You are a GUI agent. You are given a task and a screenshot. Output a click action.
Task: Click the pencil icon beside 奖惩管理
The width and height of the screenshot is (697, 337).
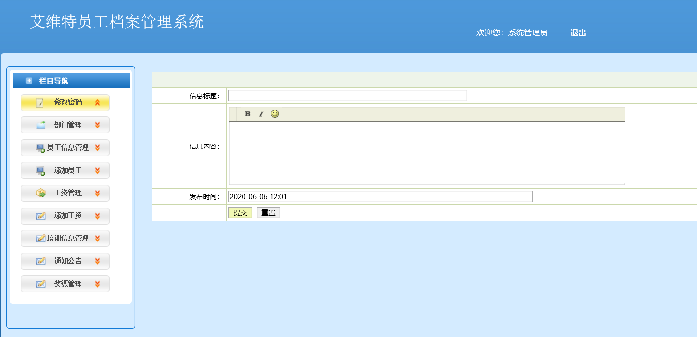pos(41,284)
